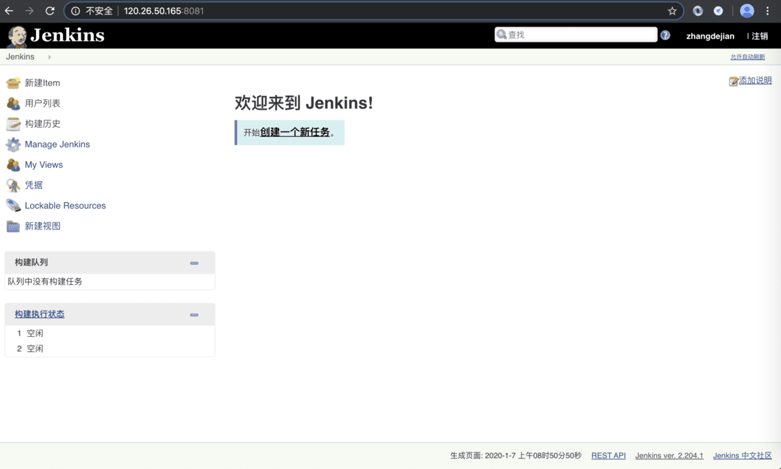Image resolution: width=781 pixels, height=469 pixels.
Task: Click the 构建执行状态 heading link
Action: 40,314
